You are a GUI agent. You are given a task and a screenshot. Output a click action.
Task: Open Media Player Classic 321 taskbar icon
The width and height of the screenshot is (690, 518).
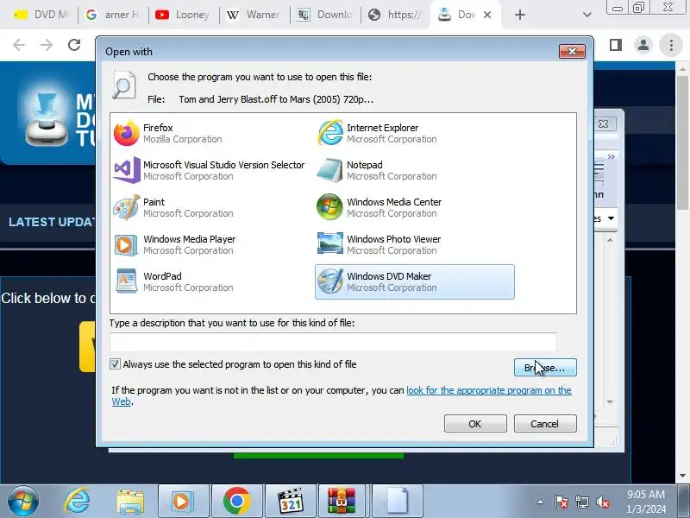[x=291, y=502]
